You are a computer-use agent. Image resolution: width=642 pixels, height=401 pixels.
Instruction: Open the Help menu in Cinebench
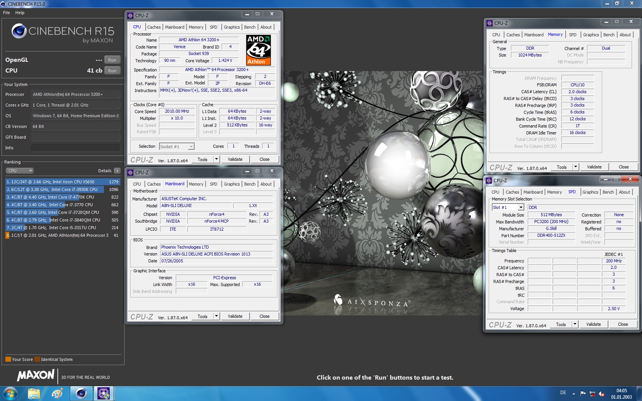20,13
